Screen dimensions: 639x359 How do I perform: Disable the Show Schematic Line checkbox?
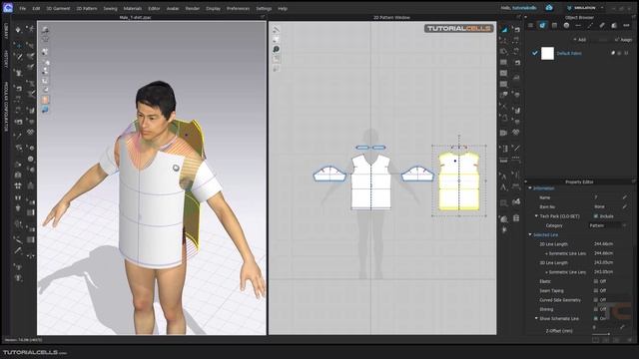click(x=596, y=319)
